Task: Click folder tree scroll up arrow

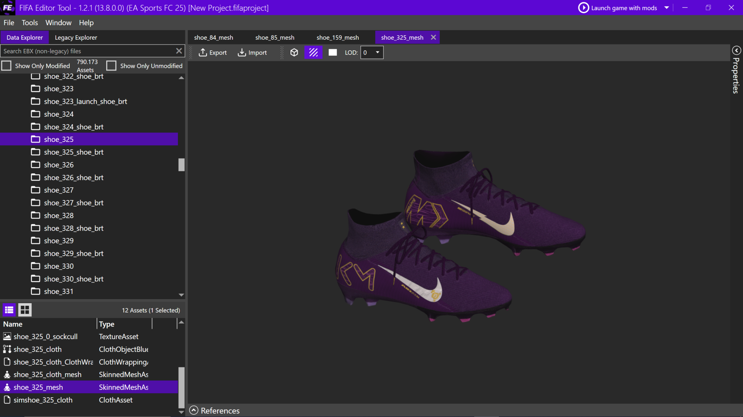Action: tap(181, 78)
